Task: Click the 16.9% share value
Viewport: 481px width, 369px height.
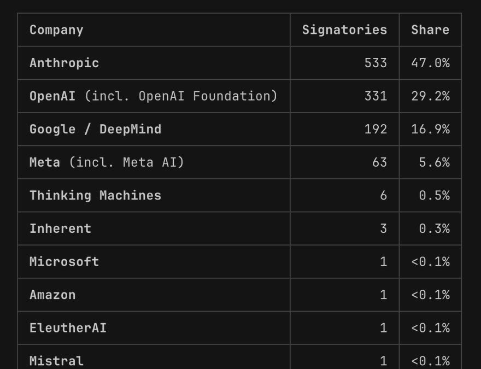Action: click(x=430, y=130)
